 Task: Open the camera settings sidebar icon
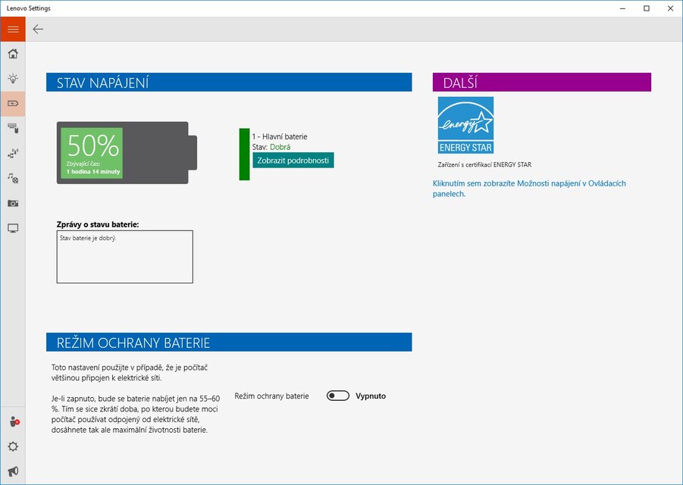(13, 203)
